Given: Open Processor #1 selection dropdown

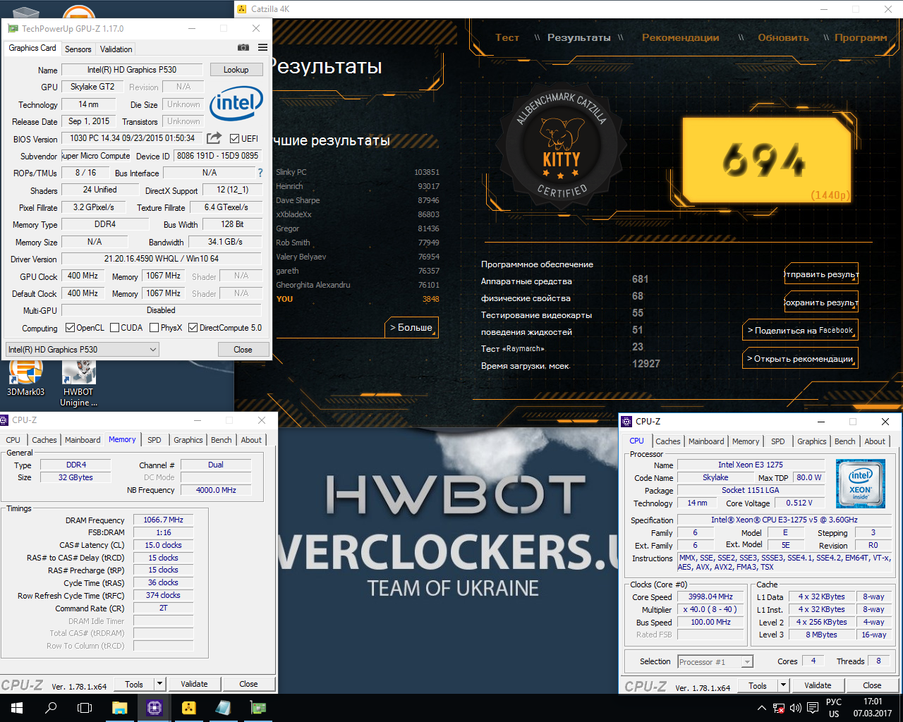Looking at the screenshot, I should (715, 661).
